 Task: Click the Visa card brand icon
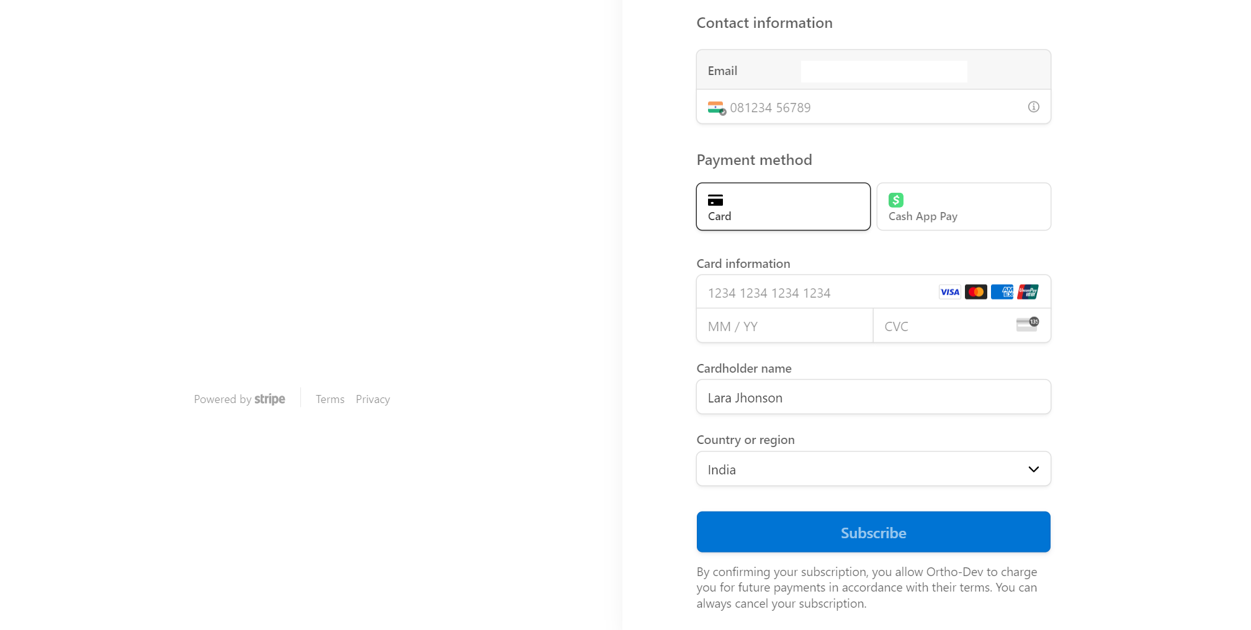click(949, 292)
